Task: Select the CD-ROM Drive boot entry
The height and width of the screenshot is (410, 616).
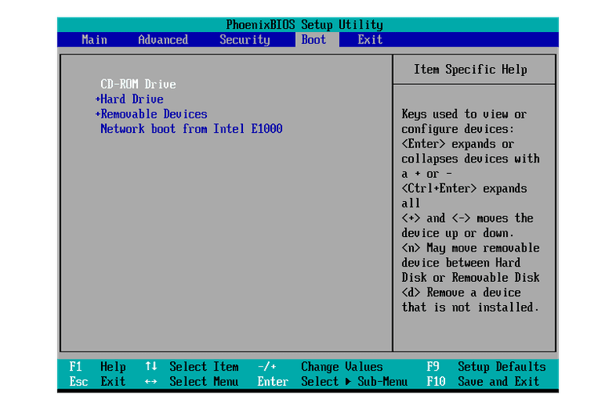Action: point(138,84)
